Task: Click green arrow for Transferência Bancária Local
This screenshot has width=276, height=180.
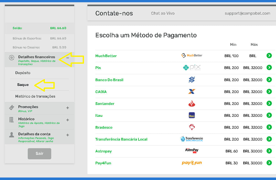Action: click(269, 139)
